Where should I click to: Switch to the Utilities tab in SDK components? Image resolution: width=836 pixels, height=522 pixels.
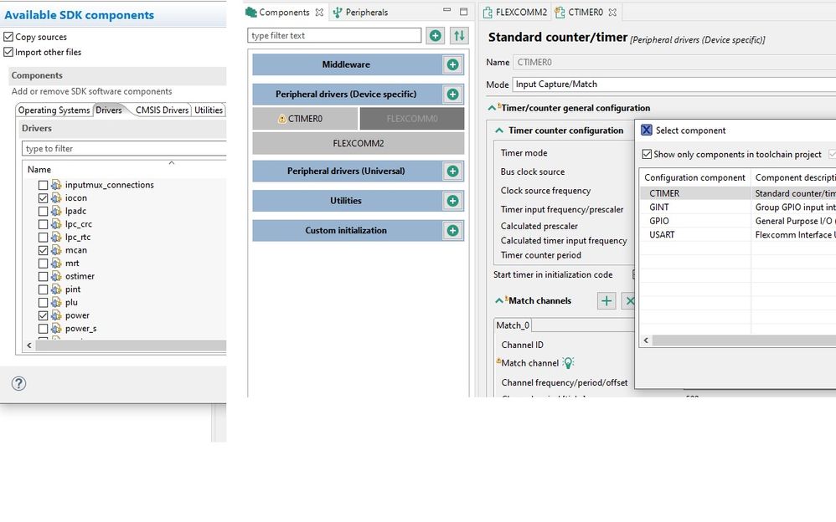(209, 110)
